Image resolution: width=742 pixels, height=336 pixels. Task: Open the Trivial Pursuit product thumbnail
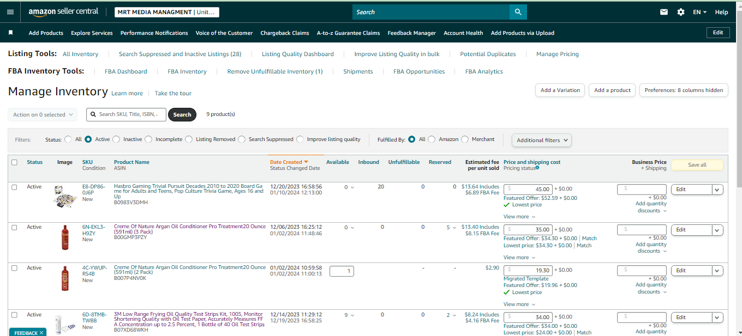pos(65,197)
